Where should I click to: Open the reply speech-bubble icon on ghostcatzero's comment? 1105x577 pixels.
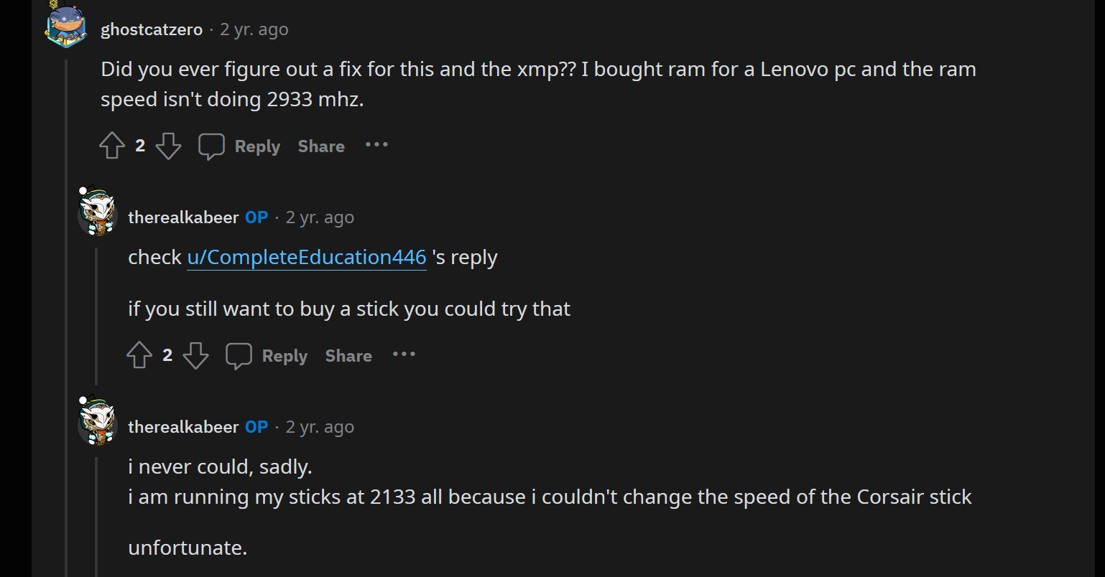pyautogui.click(x=212, y=146)
